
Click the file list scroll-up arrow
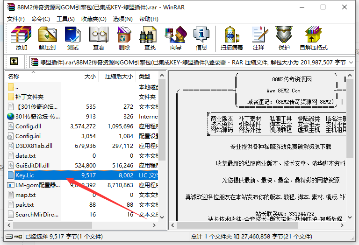[x=162, y=75]
